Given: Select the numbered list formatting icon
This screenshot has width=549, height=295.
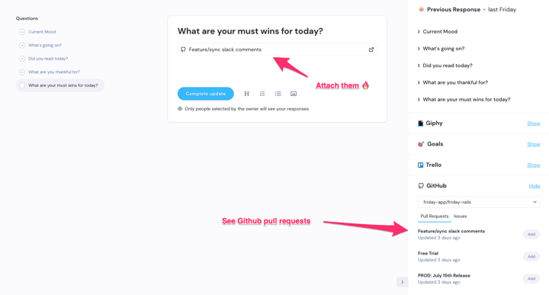Looking at the screenshot, I should pos(262,94).
